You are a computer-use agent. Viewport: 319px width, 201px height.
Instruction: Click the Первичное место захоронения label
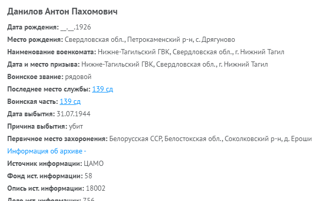57,138
